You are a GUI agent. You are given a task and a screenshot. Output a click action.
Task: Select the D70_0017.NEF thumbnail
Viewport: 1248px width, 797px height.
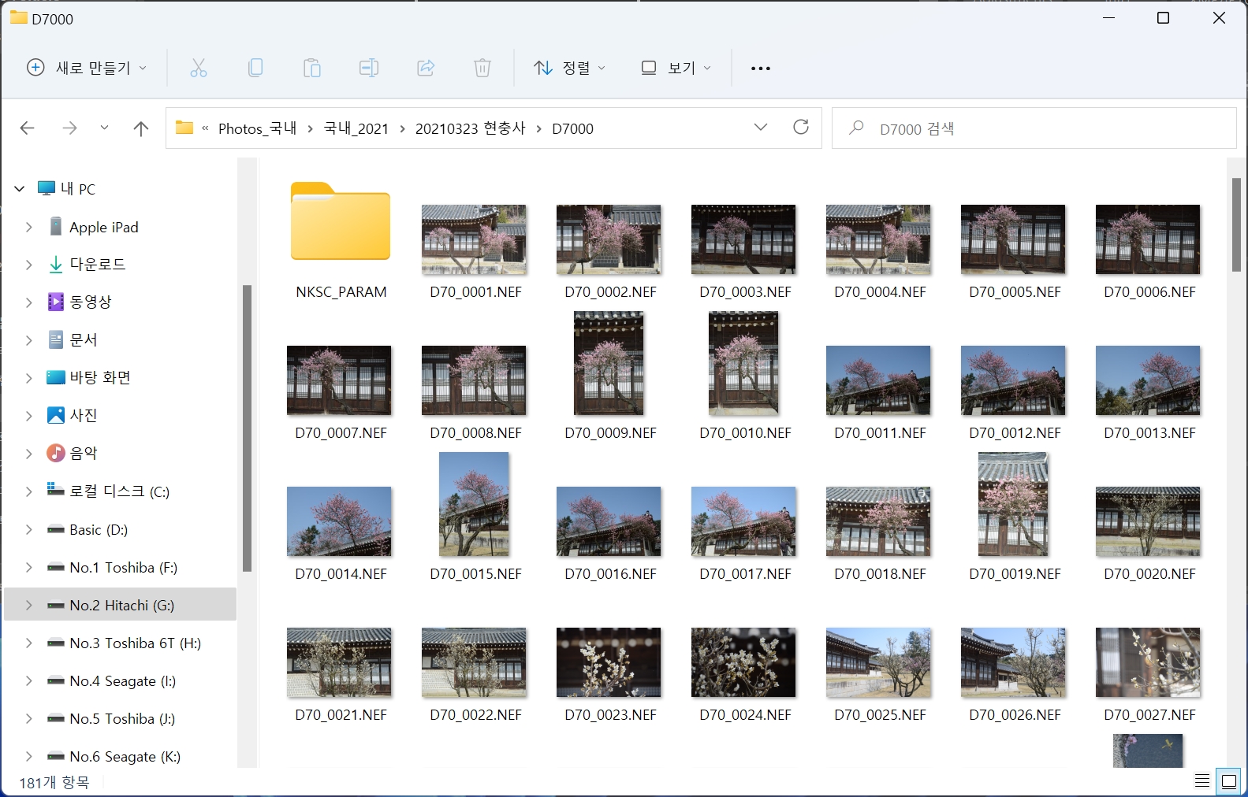[x=743, y=521]
